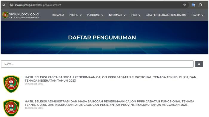Click thumbnail of 16 October 2023 announcement

click(11, 108)
